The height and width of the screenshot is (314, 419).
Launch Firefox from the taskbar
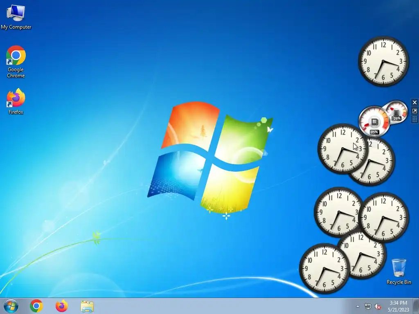61,306
